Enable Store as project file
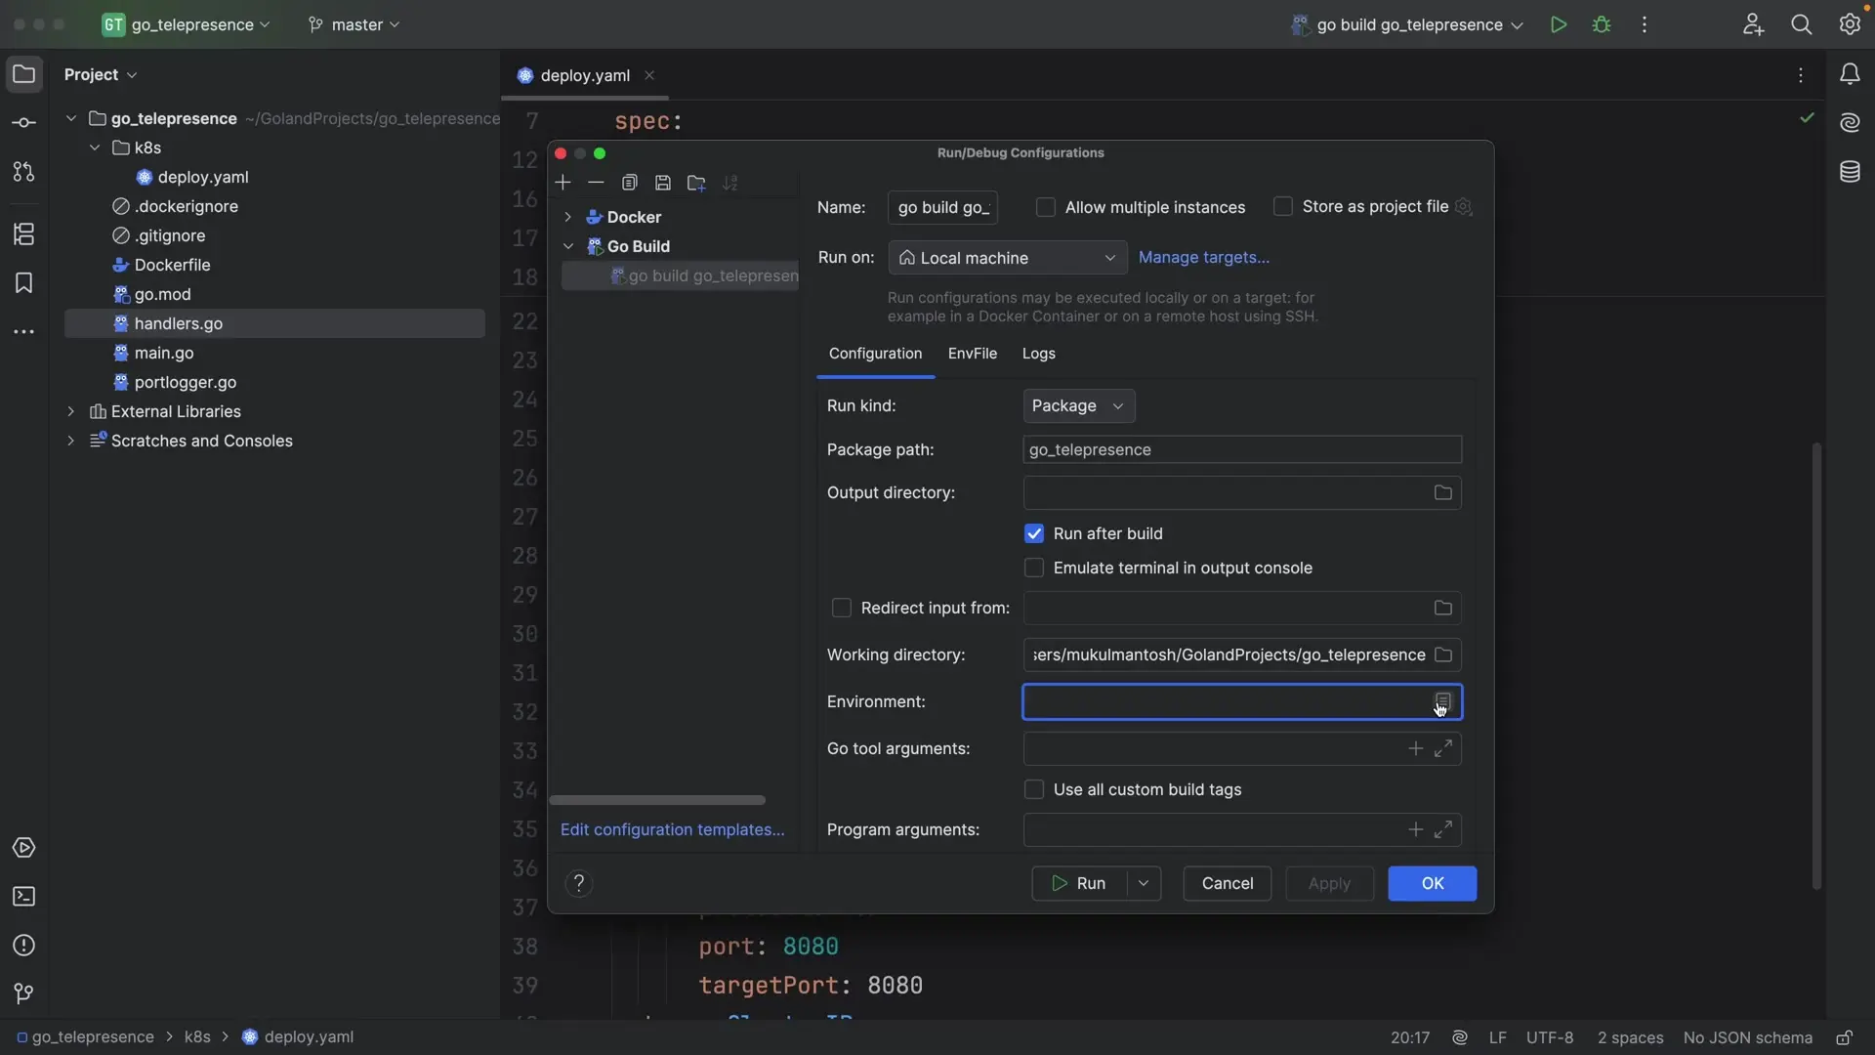The image size is (1875, 1055). 1283,206
